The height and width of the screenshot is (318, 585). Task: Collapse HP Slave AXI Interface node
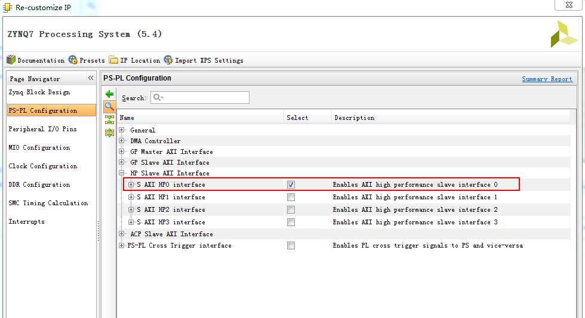click(x=122, y=174)
